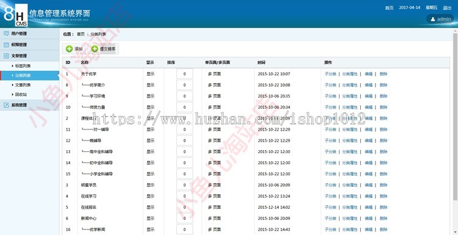Screen dimensions: 458x235
Task: Click the sort input for 高中全科辅导
Action: point(184,151)
